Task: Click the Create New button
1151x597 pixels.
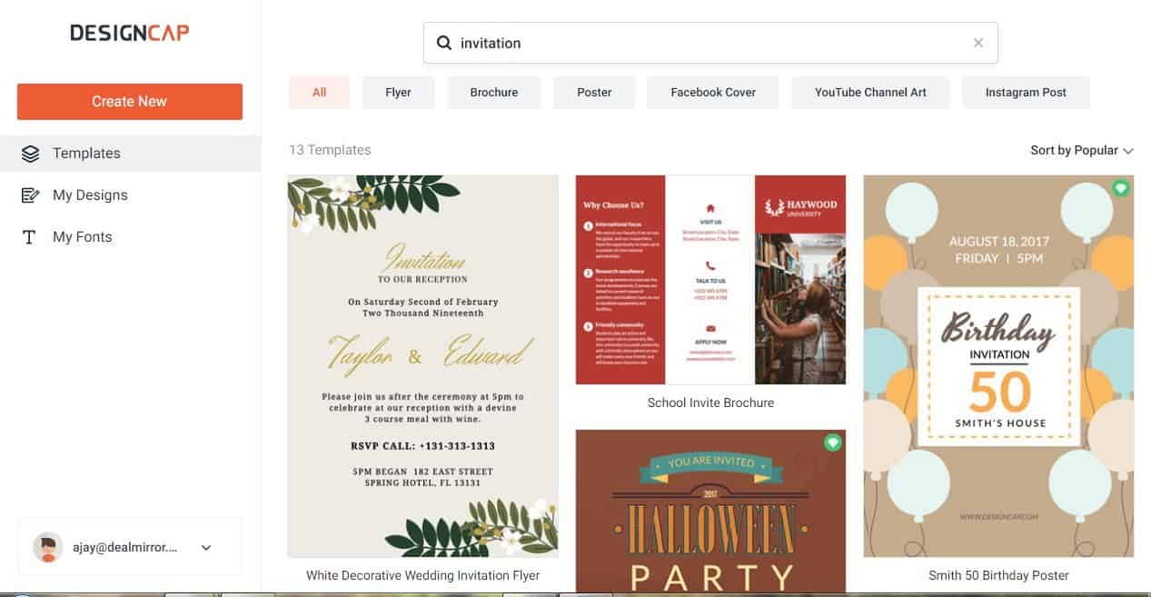Action: [x=130, y=102]
